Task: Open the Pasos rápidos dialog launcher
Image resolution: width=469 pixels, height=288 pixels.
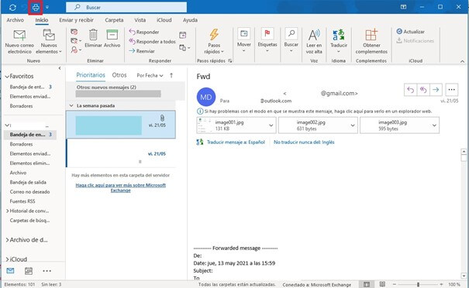Action: click(230, 60)
